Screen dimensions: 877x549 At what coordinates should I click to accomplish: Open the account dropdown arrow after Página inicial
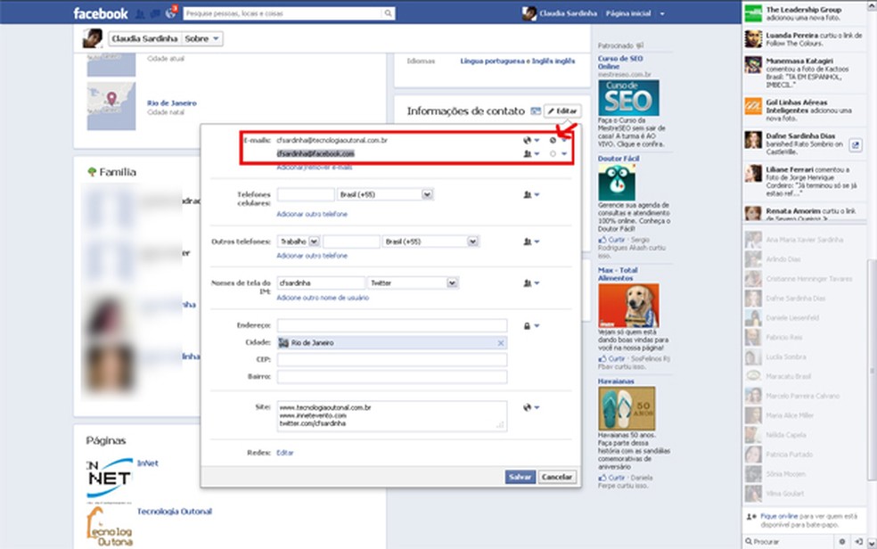[662, 13]
